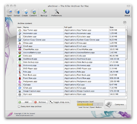Viewport: 137px width, 124px height.
Task: Click the Dictionary.app icon
Action: (20, 65)
